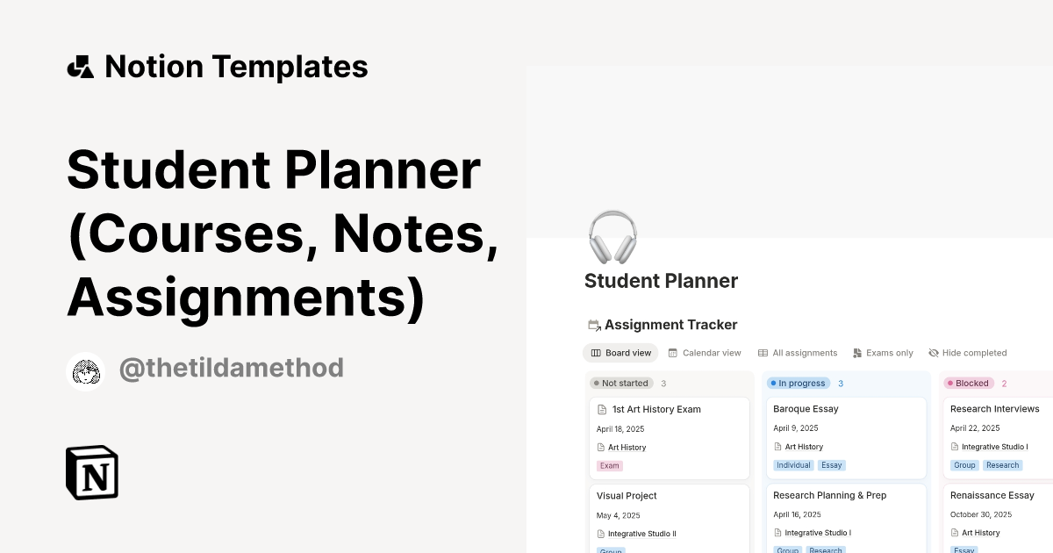Open the All assignments tab
The width and height of the screenshot is (1053, 553).
[x=798, y=353]
